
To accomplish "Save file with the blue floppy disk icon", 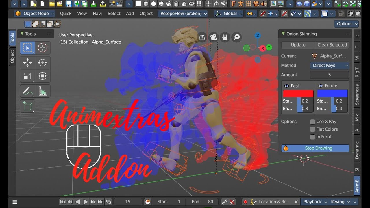I will [x=69, y=4].
